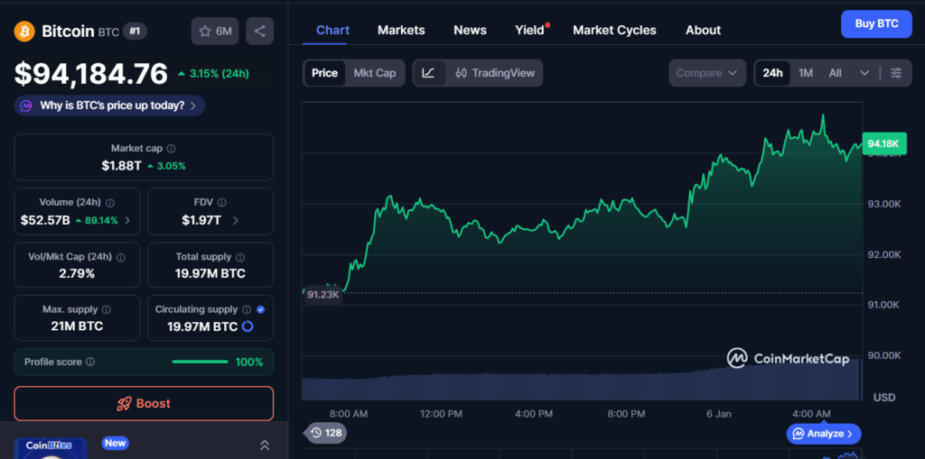
Task: Toggle the TradingView chart mode
Action: pos(495,73)
